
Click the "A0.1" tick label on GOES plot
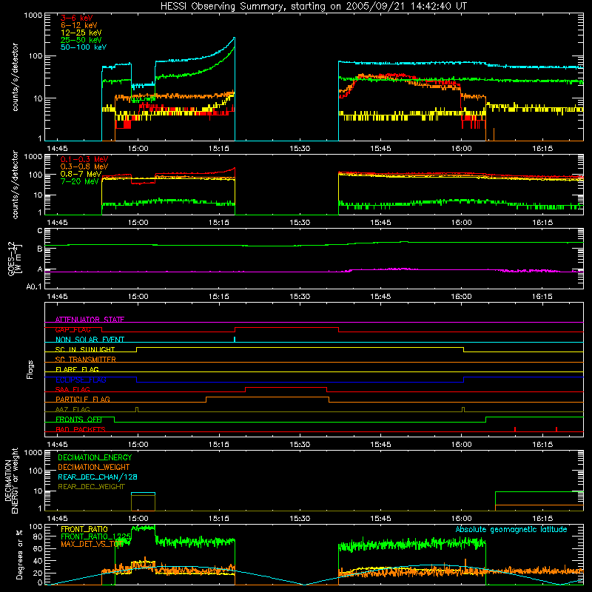[33, 286]
